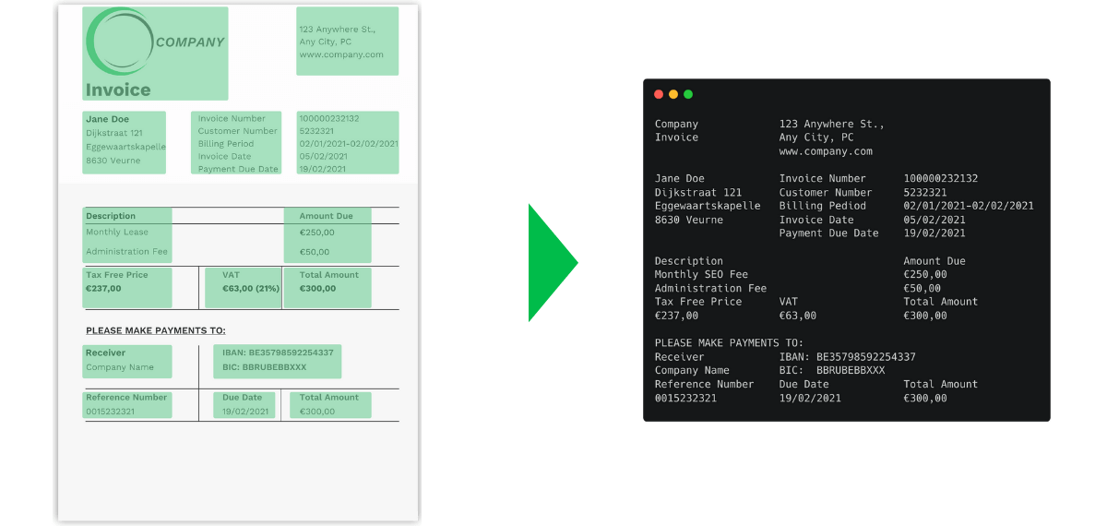Image resolution: width=1107 pixels, height=526 pixels.
Task: Click PLEASE MAKE PAYMENTS TO heading on invoice
Action: (155, 330)
